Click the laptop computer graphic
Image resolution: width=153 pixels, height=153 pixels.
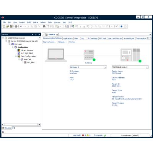(56, 55)
